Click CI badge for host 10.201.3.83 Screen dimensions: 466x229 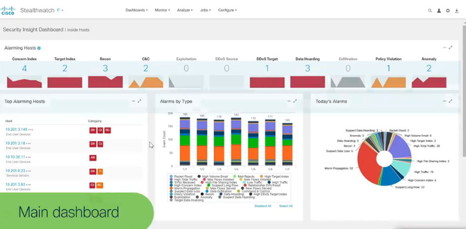pos(92,185)
